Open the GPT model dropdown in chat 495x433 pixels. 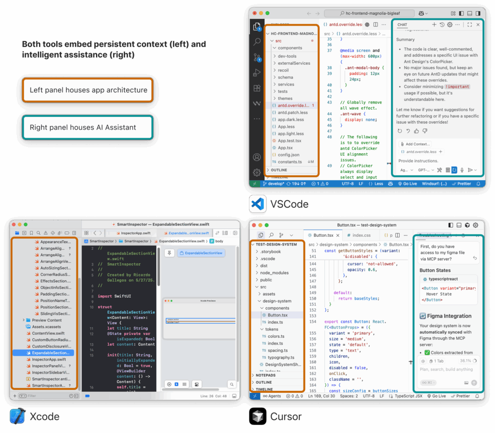425,170
